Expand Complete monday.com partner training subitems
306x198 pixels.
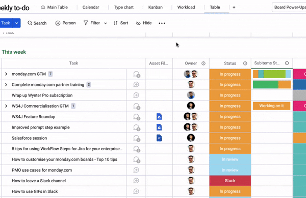[6, 85]
